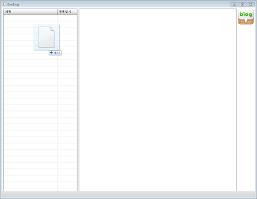Image resolution: width=257 pixels, height=199 pixels.
Task: Sort list by 제목 column header
Action: (x=30, y=12)
